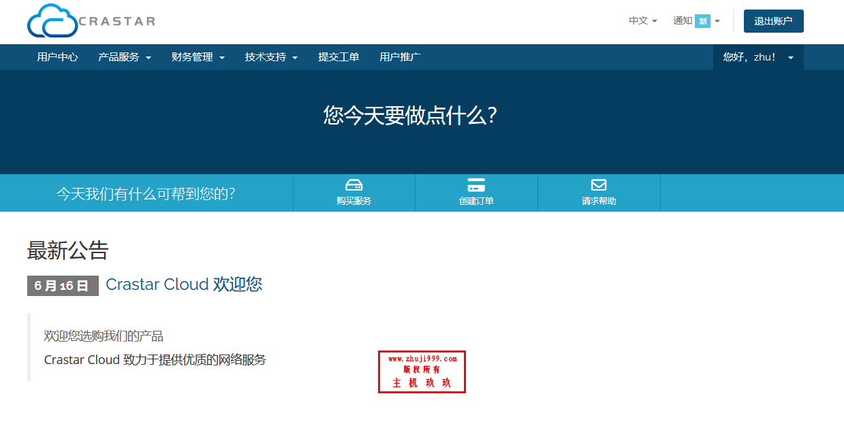Screen dimensions: 844x426
Task: Click the CRASTAR brand name text
Action: pyautogui.click(x=116, y=21)
